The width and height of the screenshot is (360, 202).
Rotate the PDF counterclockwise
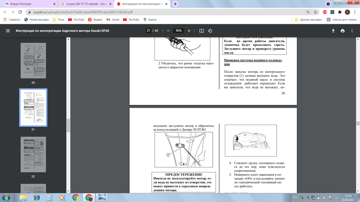click(210, 31)
